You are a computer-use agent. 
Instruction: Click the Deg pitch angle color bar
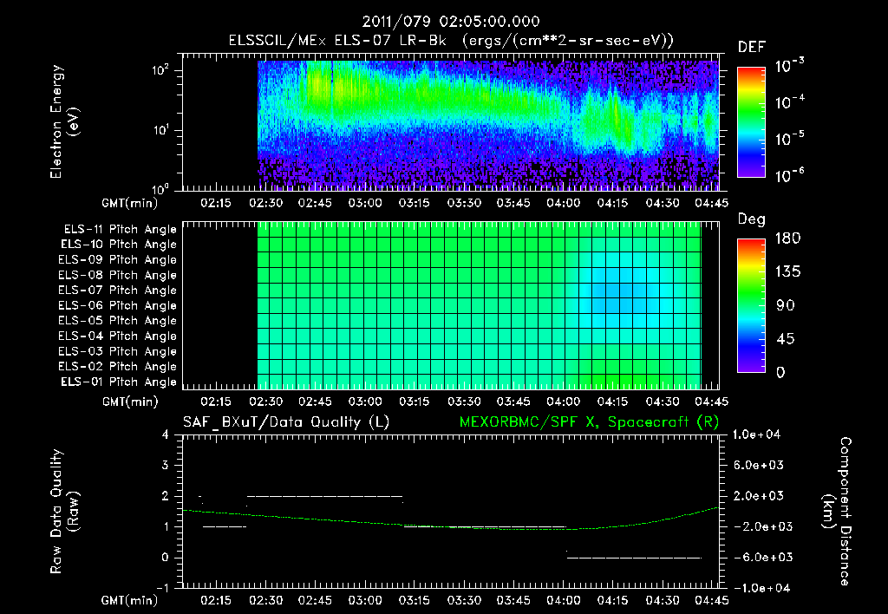pos(751,305)
